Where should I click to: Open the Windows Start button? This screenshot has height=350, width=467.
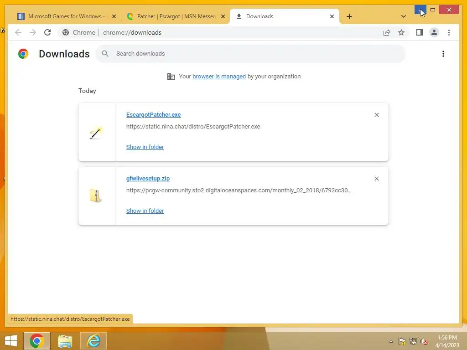tap(11, 341)
